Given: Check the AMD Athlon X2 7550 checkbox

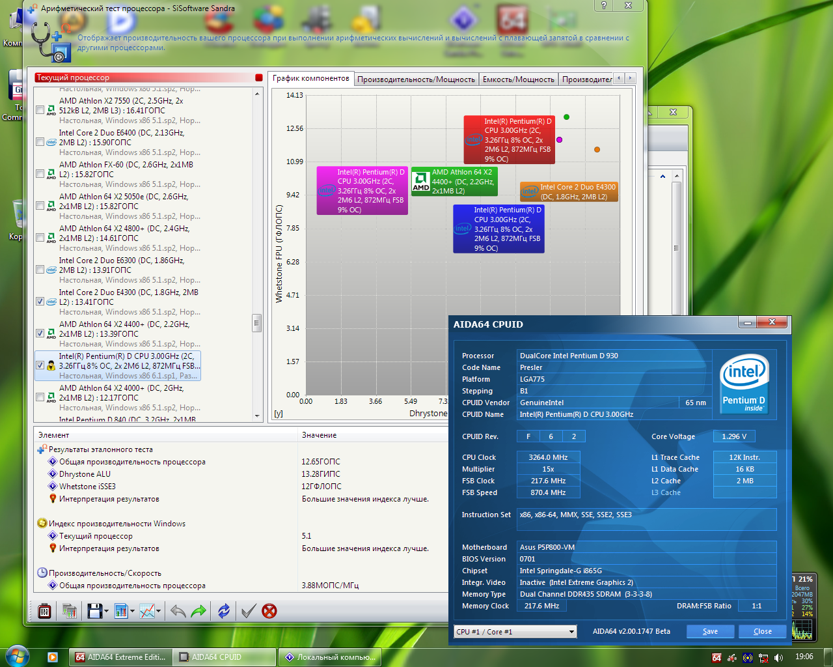Looking at the screenshot, I should click(x=40, y=110).
